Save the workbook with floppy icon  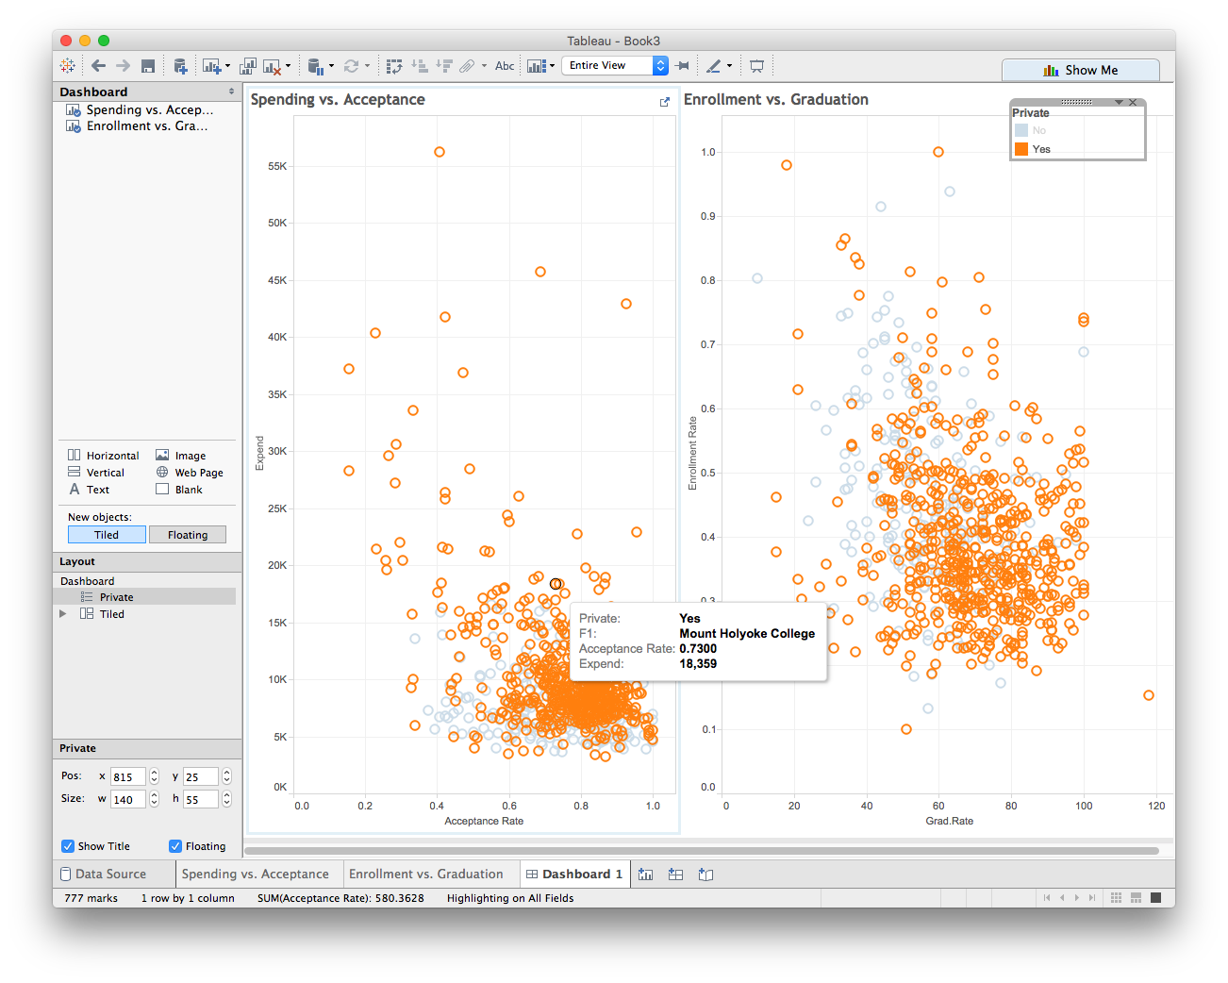click(x=148, y=66)
